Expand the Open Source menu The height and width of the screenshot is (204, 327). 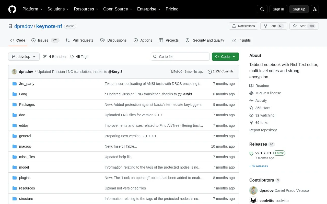(118, 9)
